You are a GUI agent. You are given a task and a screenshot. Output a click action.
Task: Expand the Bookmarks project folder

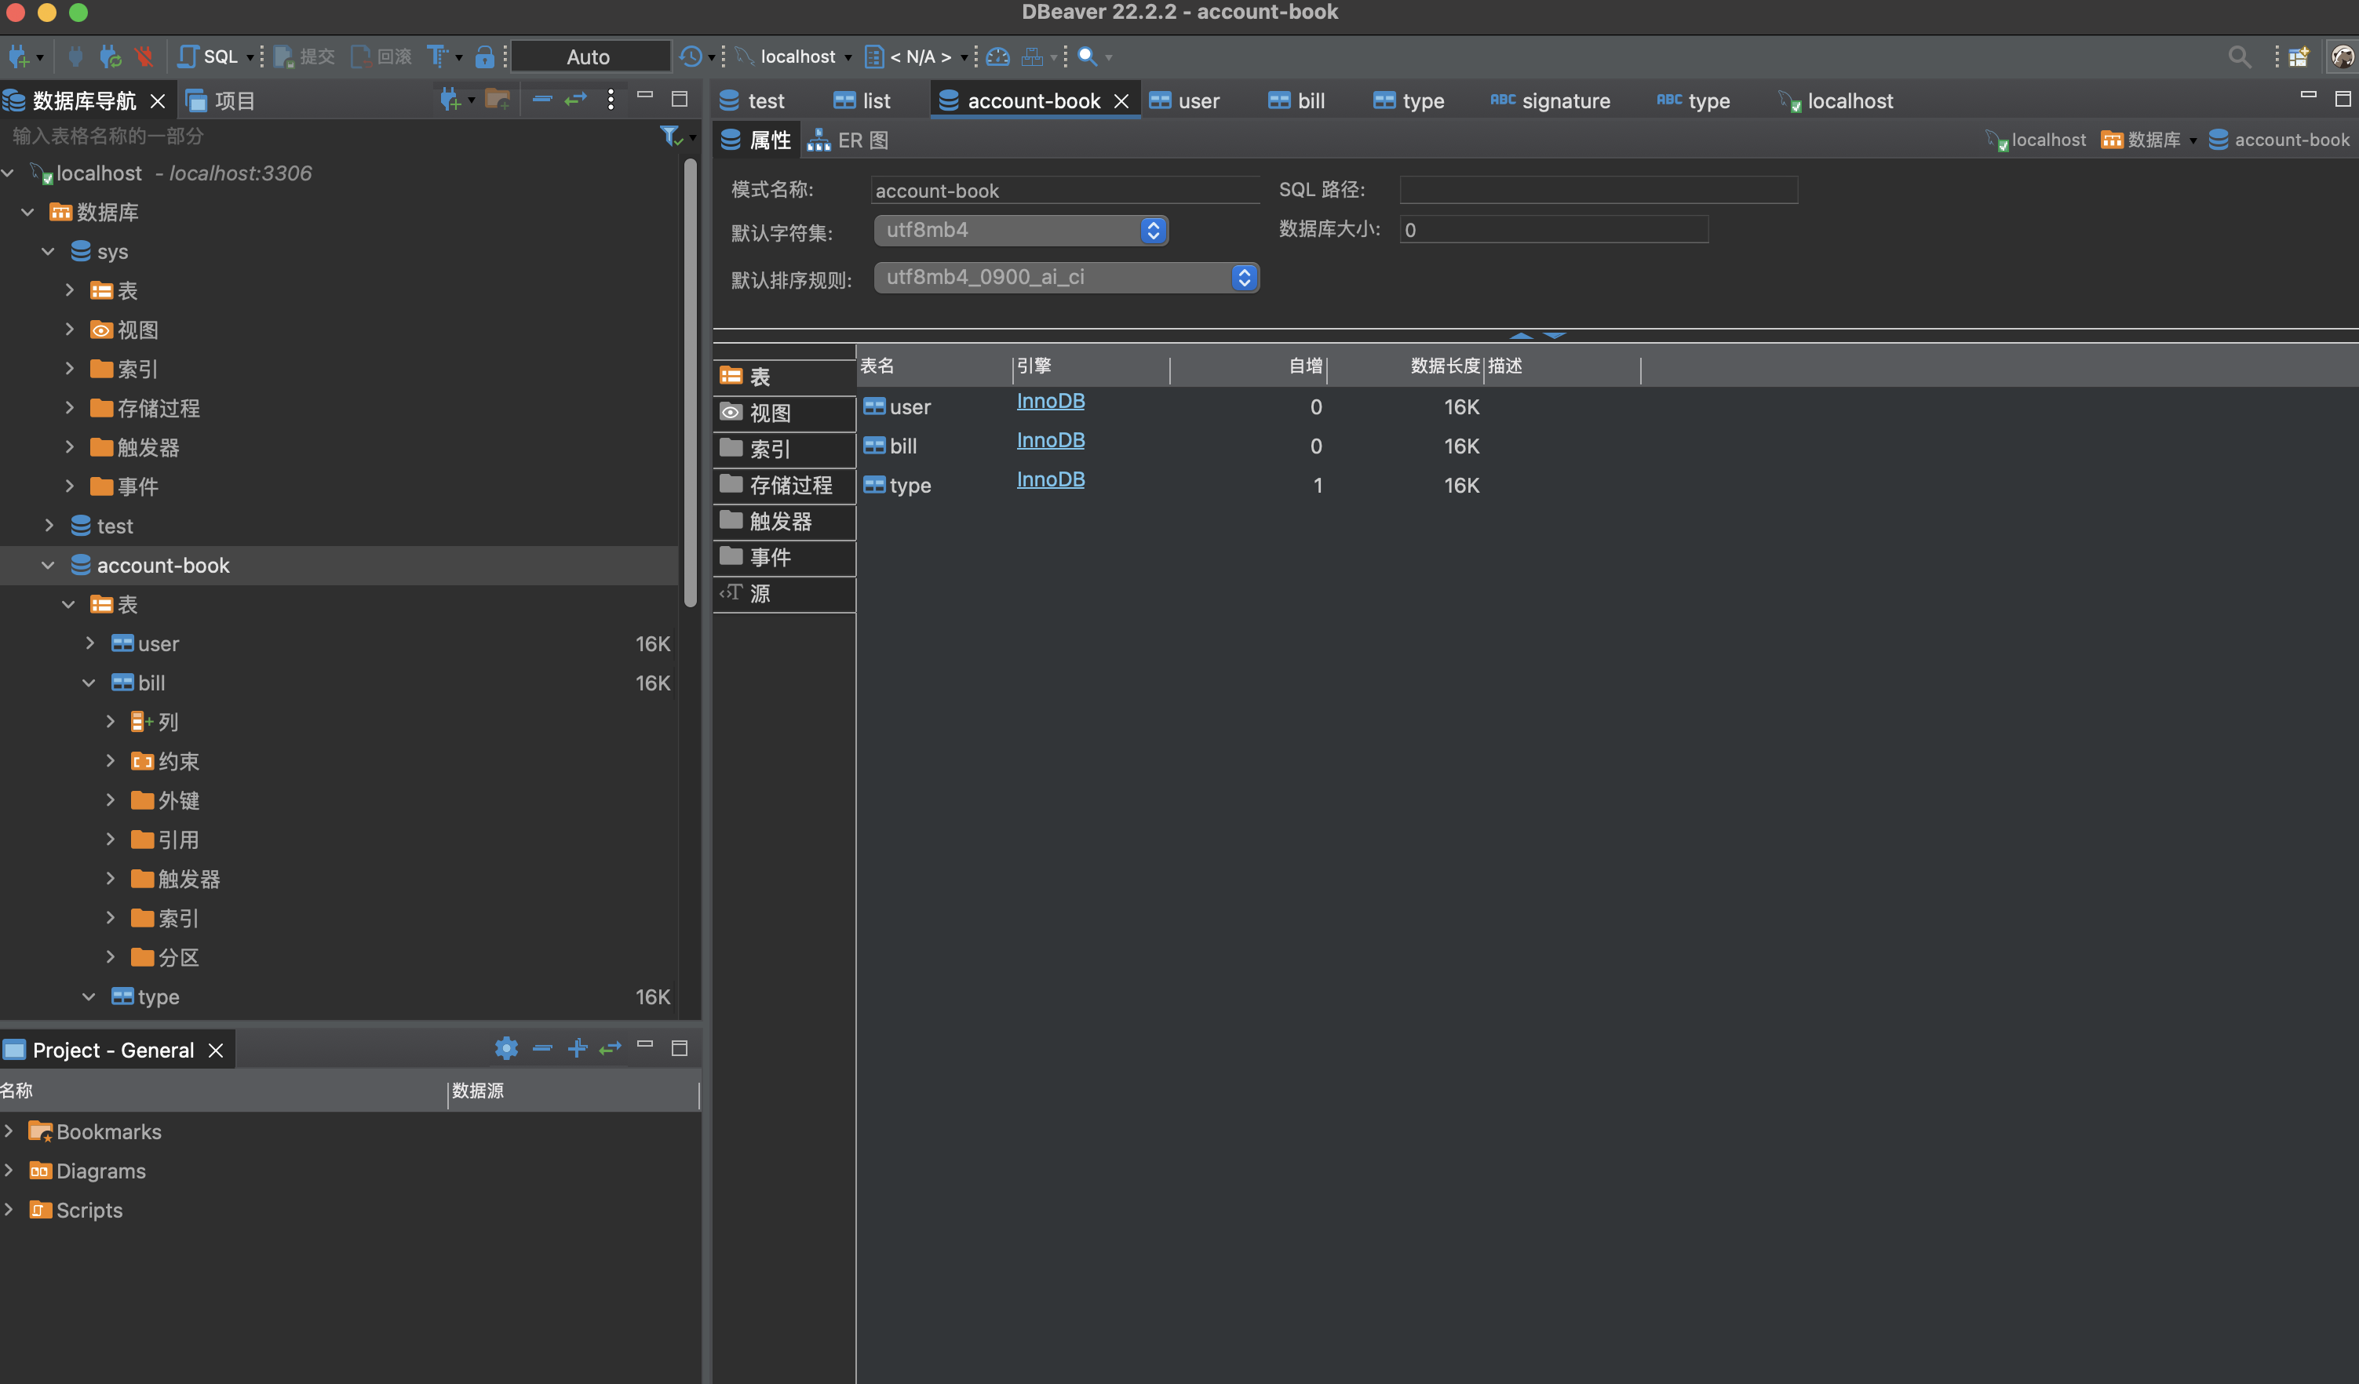point(9,1131)
